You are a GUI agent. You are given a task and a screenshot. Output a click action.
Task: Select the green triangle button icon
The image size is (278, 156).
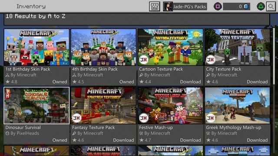click(261, 6)
